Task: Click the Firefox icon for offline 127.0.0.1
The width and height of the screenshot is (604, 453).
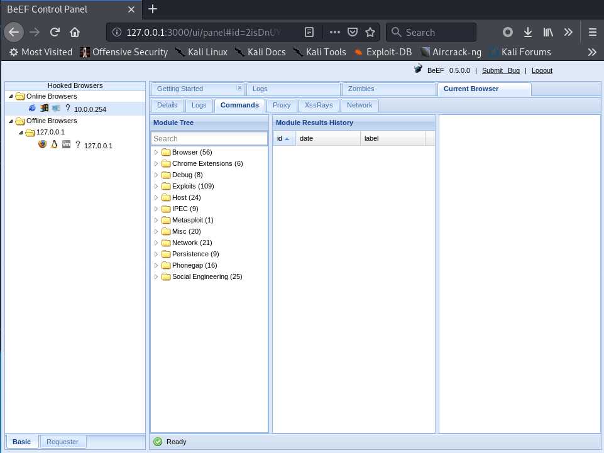Action: click(42, 144)
